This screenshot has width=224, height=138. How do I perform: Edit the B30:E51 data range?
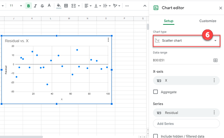(159, 60)
